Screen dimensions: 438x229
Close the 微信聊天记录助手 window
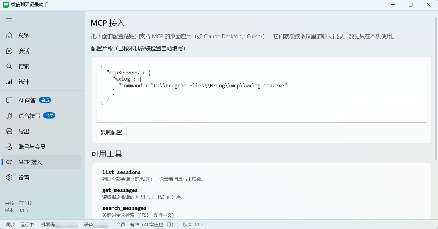coord(429,5)
